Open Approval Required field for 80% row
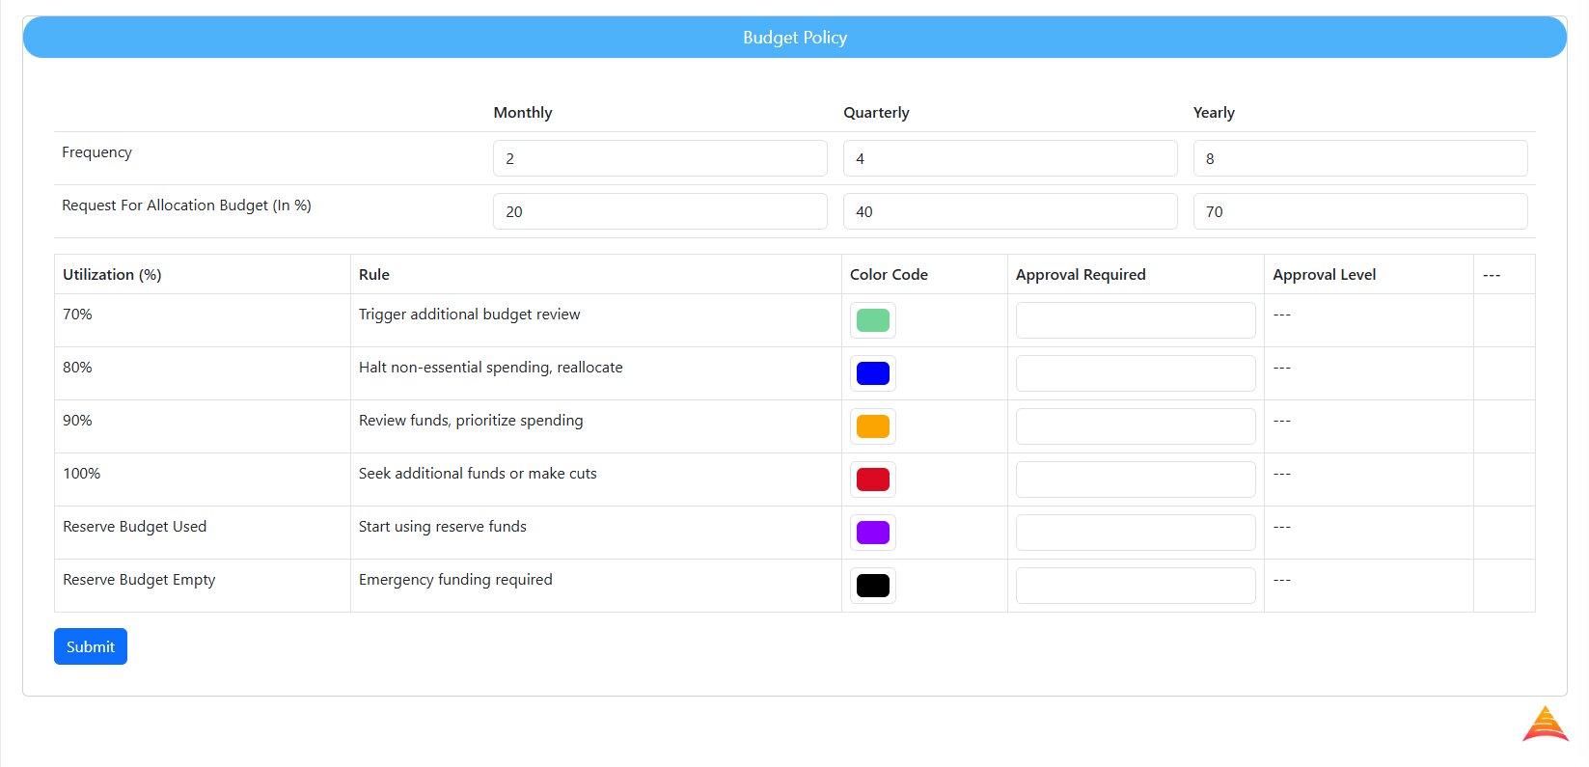1589x767 pixels. coord(1135,373)
